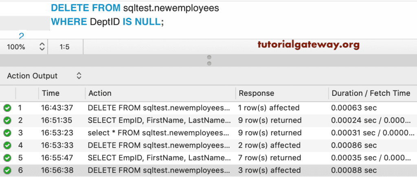Viewport: 417px width, 177px height.
Task: Click the green success icon in row 1
Action: tap(7, 108)
